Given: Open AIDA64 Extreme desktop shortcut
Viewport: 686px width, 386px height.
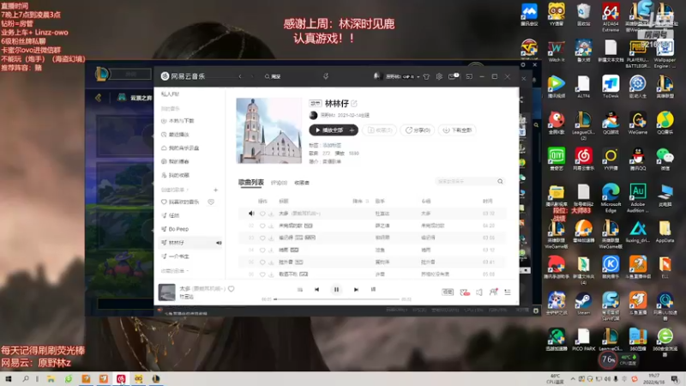Looking at the screenshot, I should [x=611, y=17].
